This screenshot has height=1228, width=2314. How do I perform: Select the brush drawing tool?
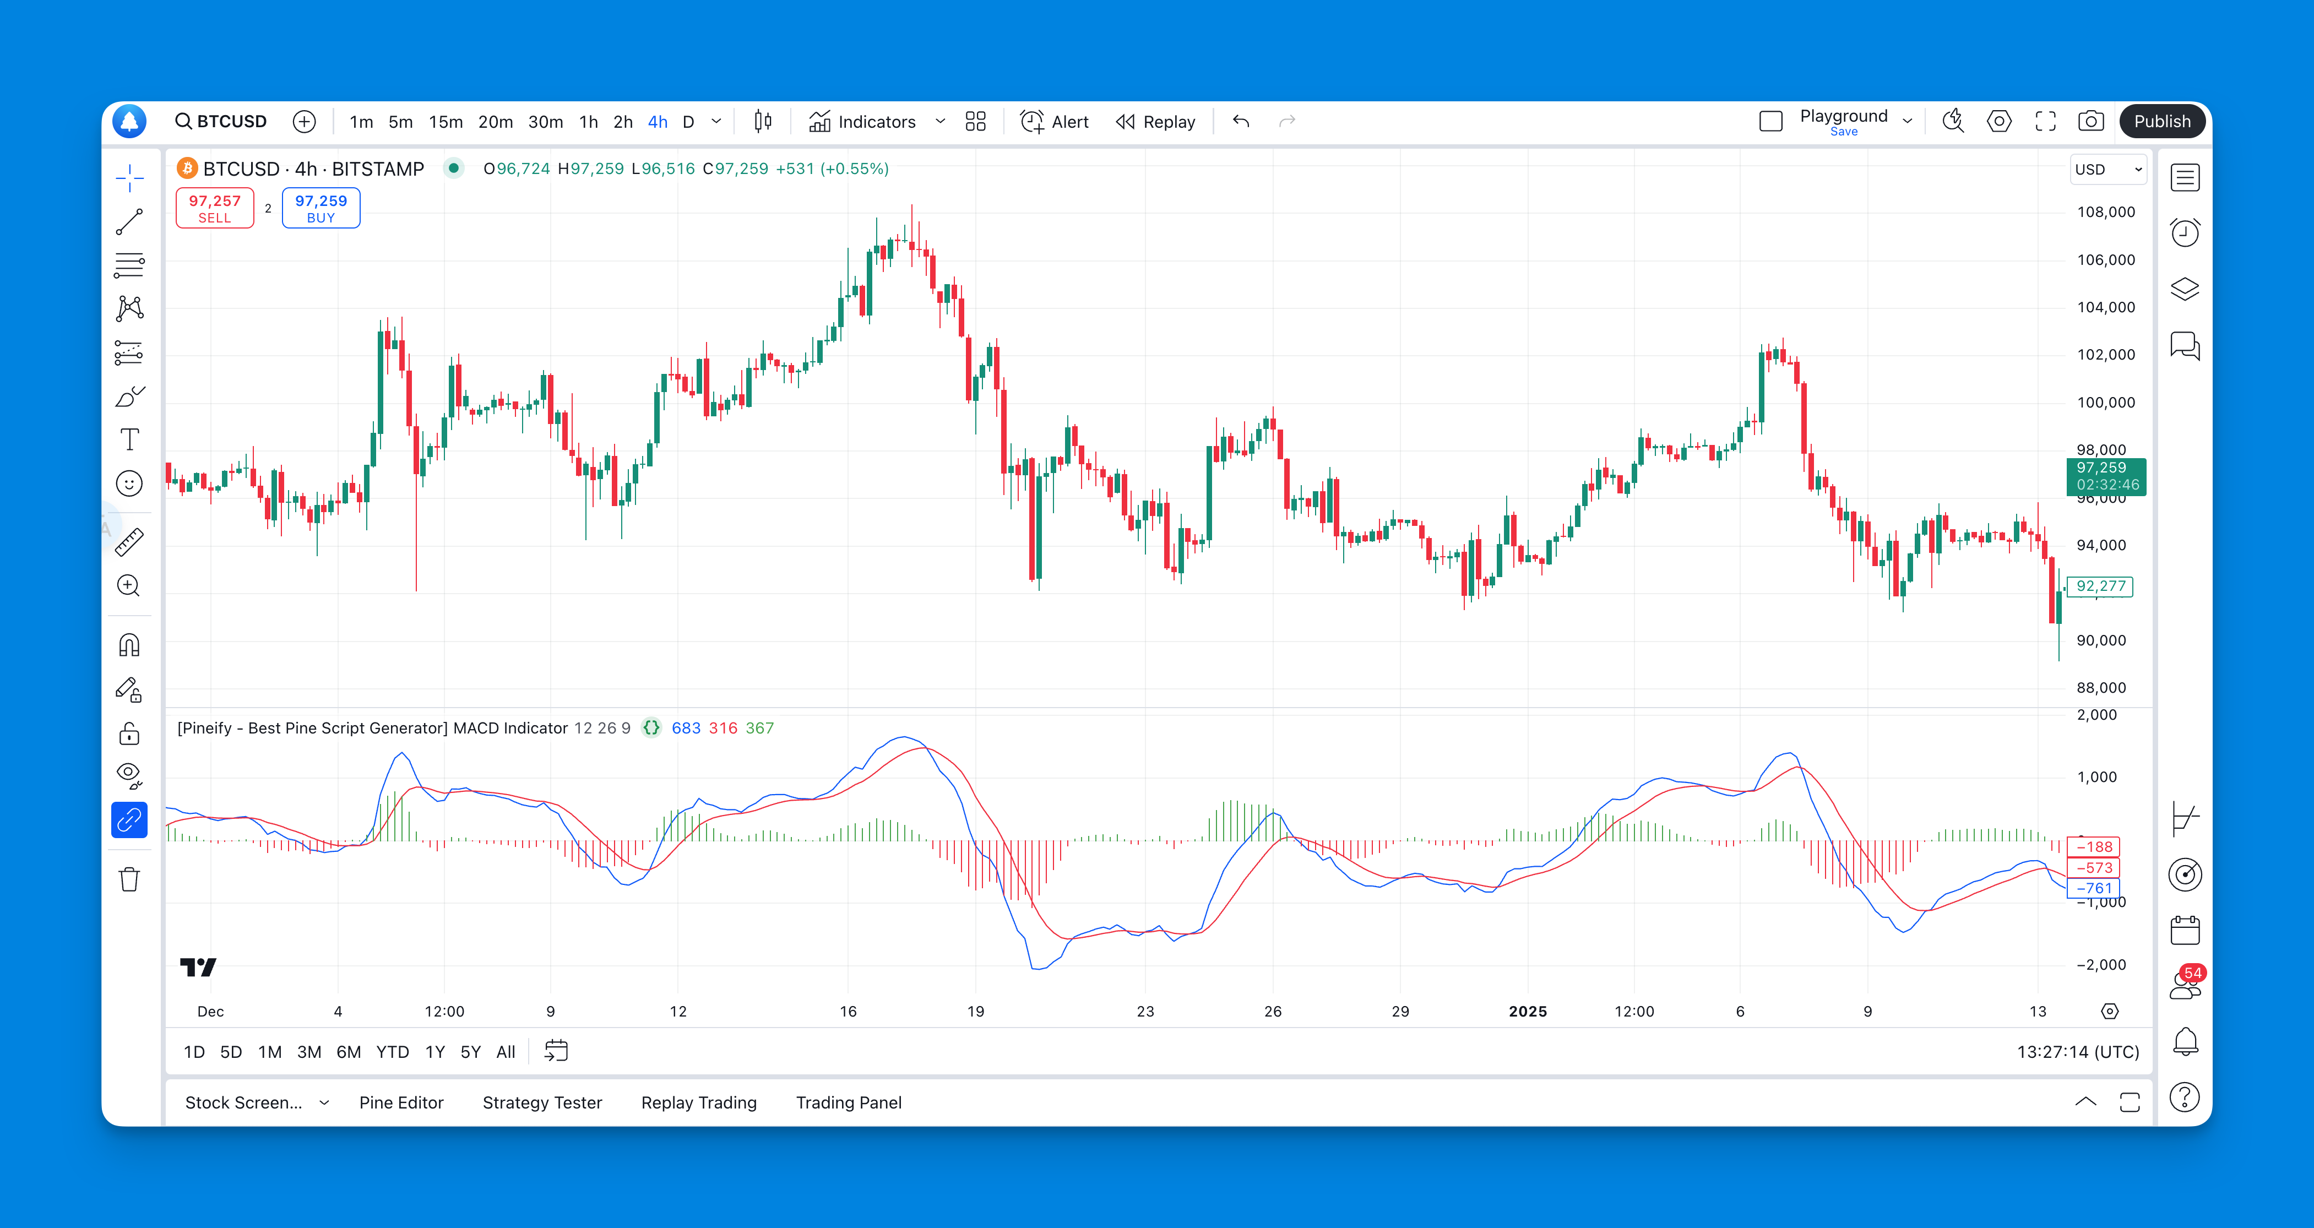pyautogui.click(x=129, y=396)
